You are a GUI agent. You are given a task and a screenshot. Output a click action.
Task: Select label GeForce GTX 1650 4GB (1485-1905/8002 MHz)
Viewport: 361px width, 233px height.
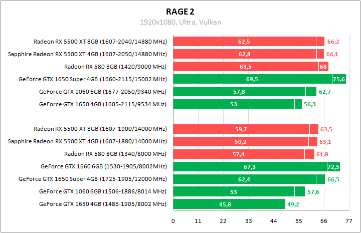103,204
